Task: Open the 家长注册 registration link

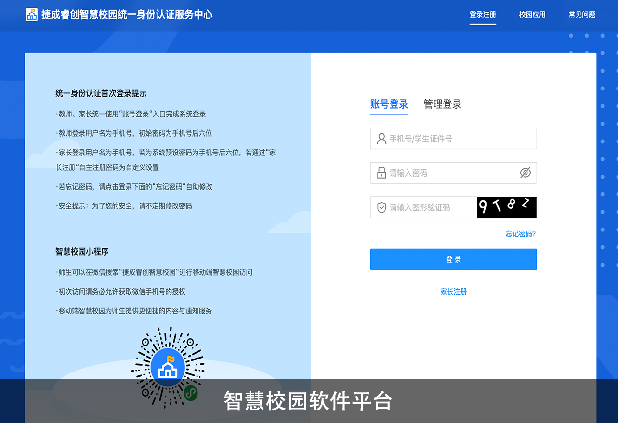Action: pos(453,292)
